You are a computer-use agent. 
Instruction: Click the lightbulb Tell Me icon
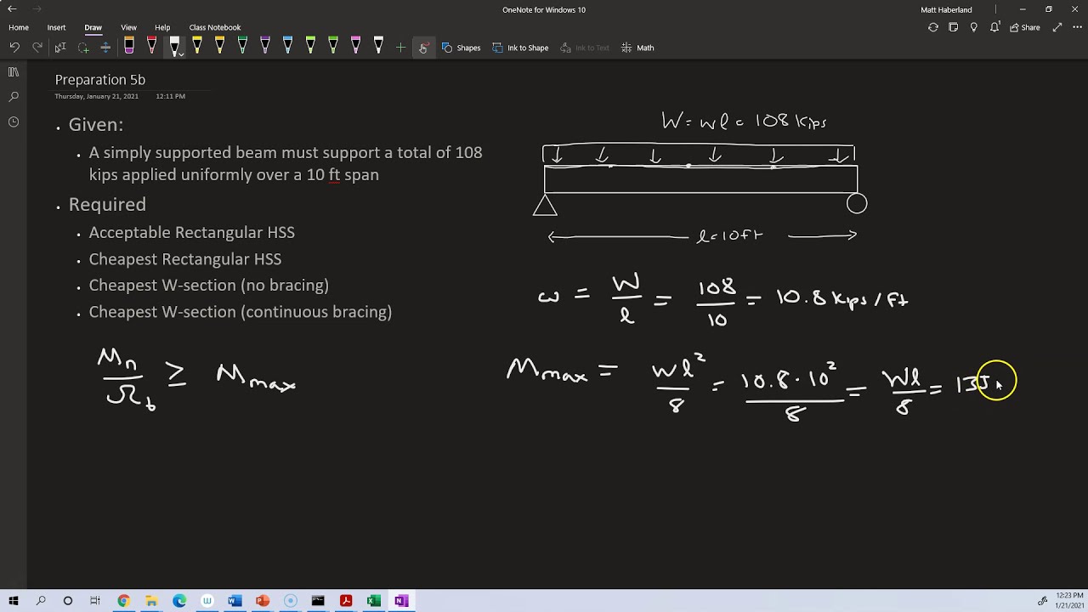973,27
